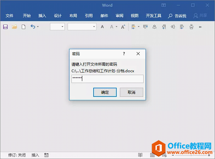Switch to the 引用 ribbon tab

89,16
